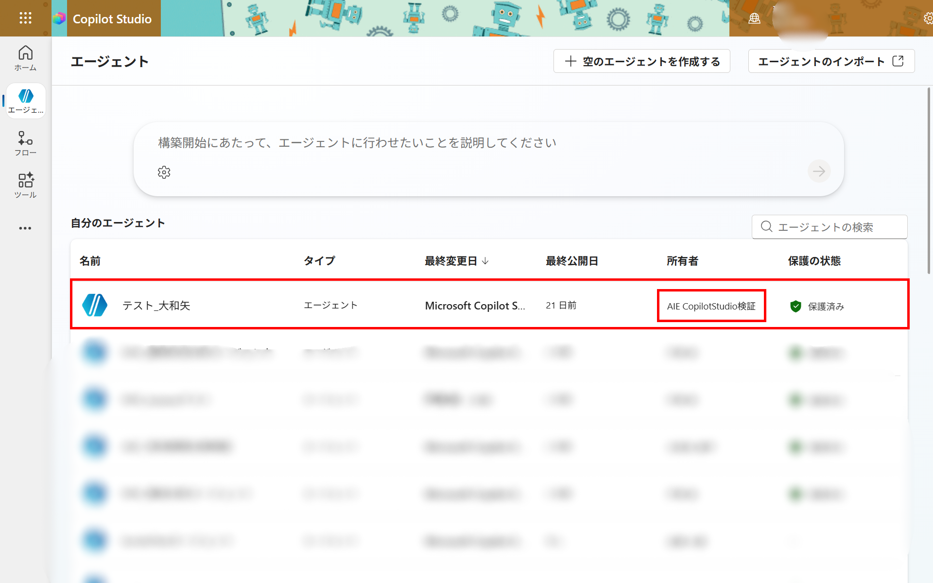
Task: Open the gear icon in prompt box
Action: [164, 172]
